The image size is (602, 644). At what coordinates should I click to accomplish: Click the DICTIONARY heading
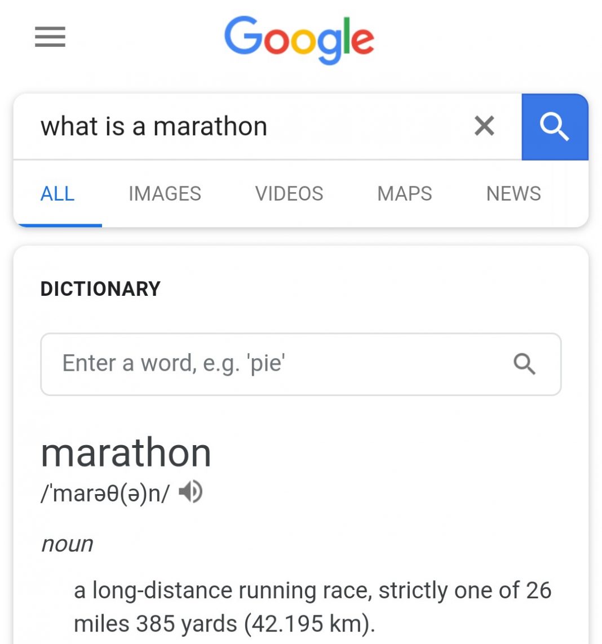click(x=101, y=289)
